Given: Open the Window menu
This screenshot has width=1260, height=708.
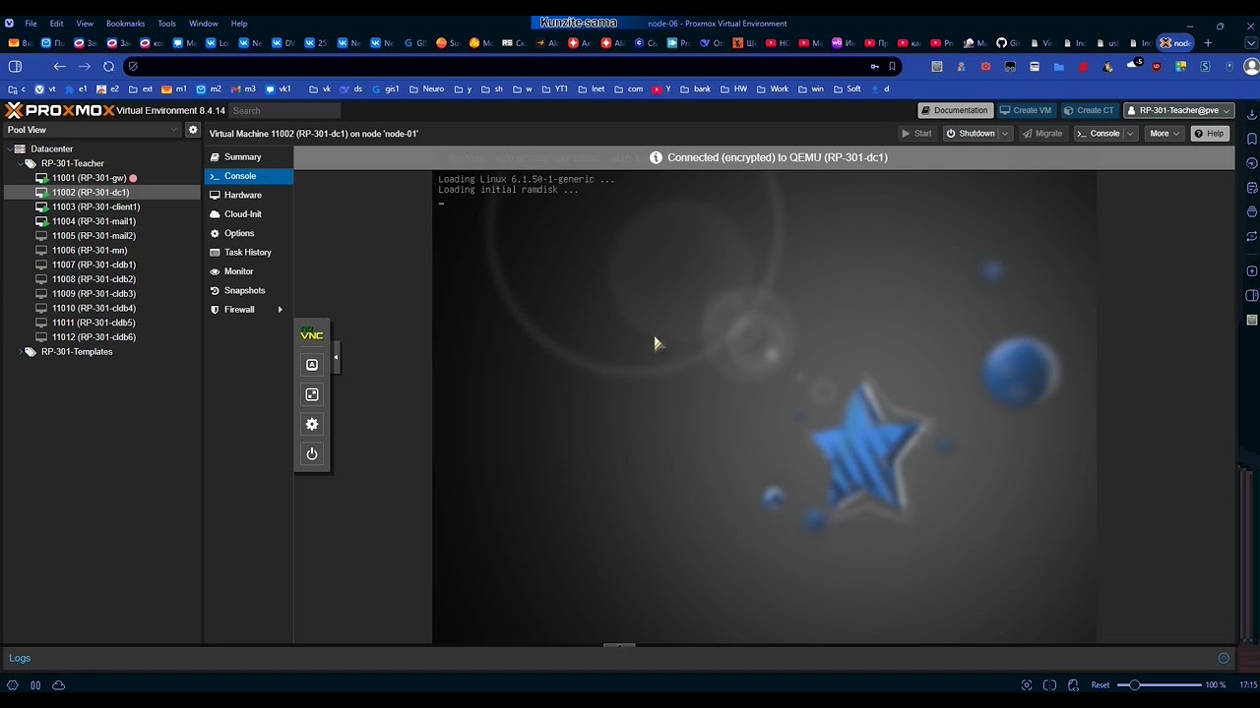Looking at the screenshot, I should [204, 24].
